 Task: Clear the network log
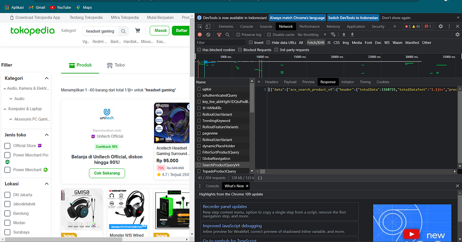[x=208, y=35]
